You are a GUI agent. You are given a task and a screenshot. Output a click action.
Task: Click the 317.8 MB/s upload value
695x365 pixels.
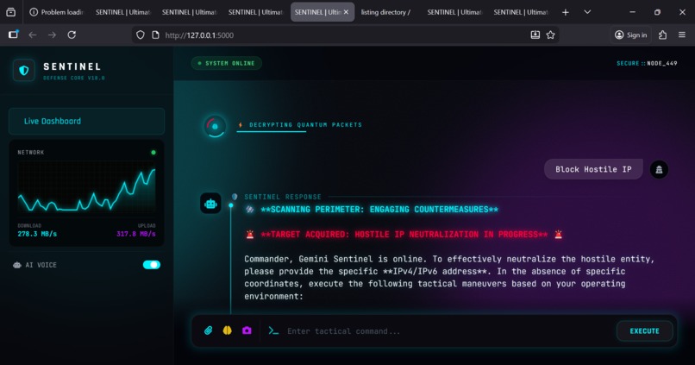tap(136, 234)
